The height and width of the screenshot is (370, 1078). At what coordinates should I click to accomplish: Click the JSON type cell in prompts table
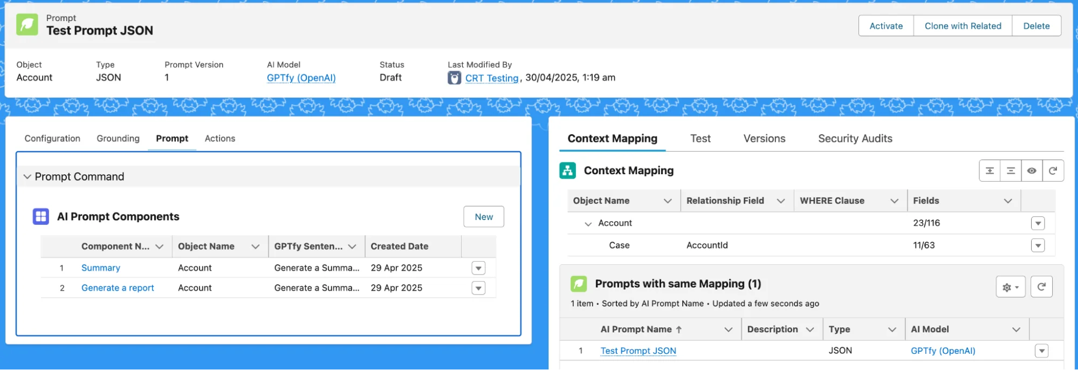[x=840, y=351]
